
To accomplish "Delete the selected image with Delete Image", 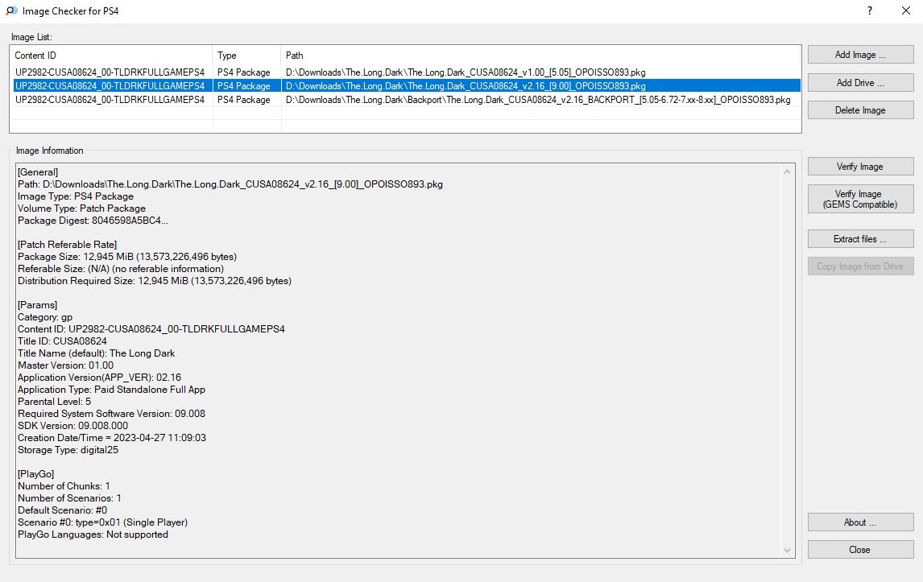I will (860, 110).
